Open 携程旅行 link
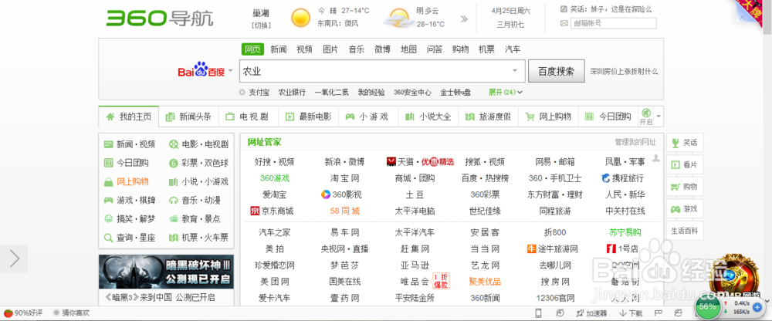772x321 pixels. click(x=622, y=178)
